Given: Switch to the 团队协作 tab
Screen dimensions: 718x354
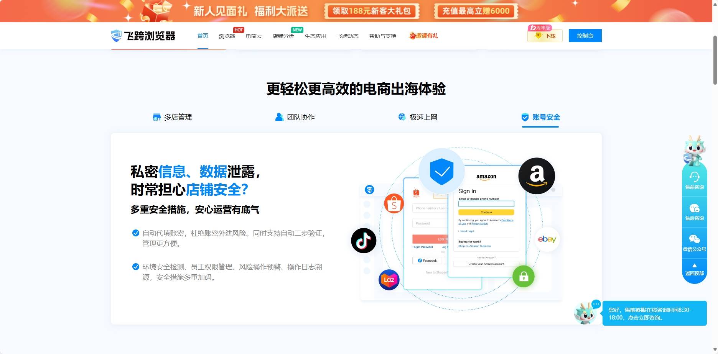Looking at the screenshot, I should [x=295, y=117].
